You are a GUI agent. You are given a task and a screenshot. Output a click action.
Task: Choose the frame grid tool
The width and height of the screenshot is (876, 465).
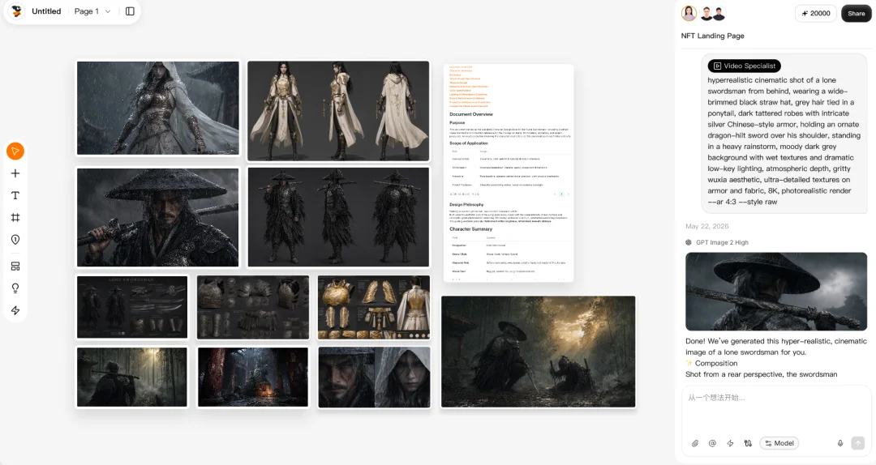coord(15,218)
